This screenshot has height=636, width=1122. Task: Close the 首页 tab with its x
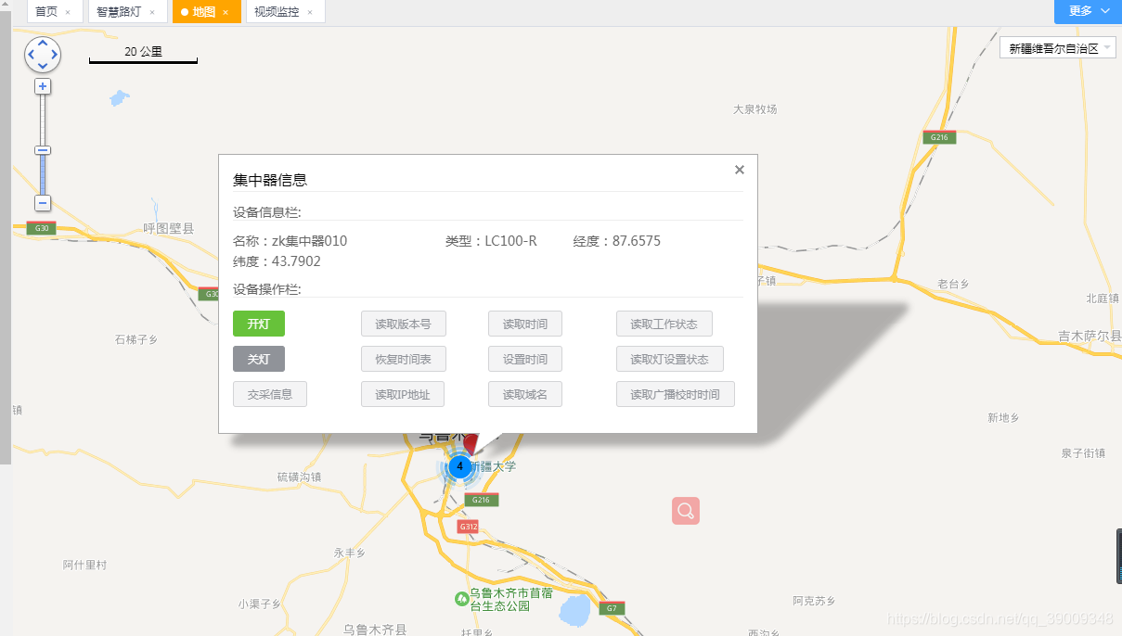click(68, 12)
